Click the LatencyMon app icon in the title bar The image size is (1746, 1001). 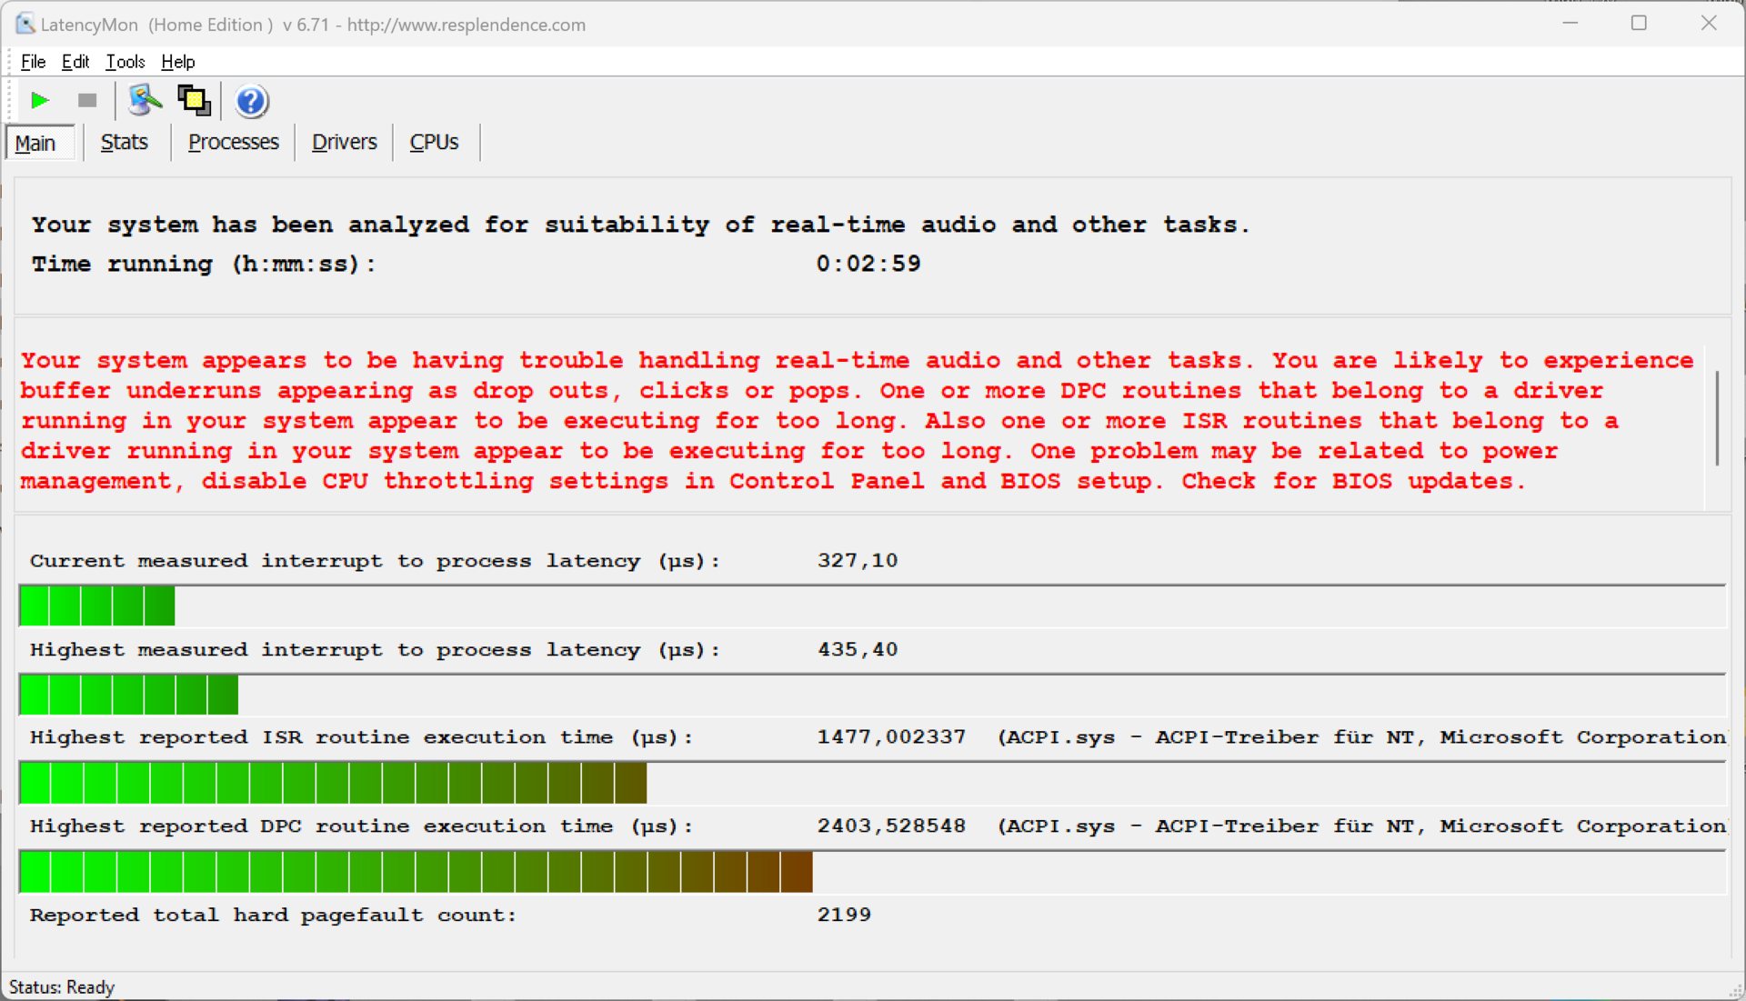(25, 24)
